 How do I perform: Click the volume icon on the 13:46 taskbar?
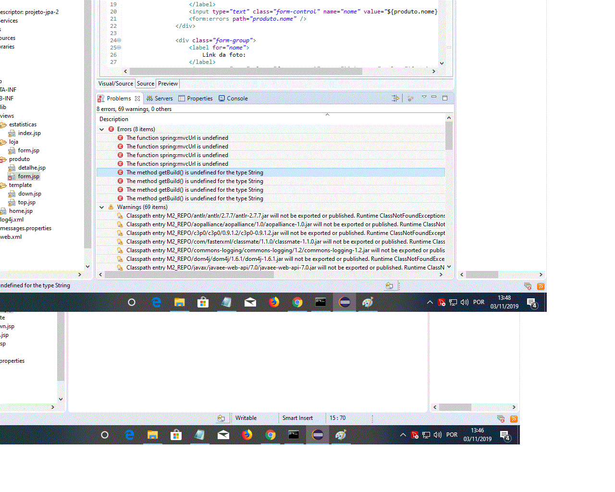point(437,435)
